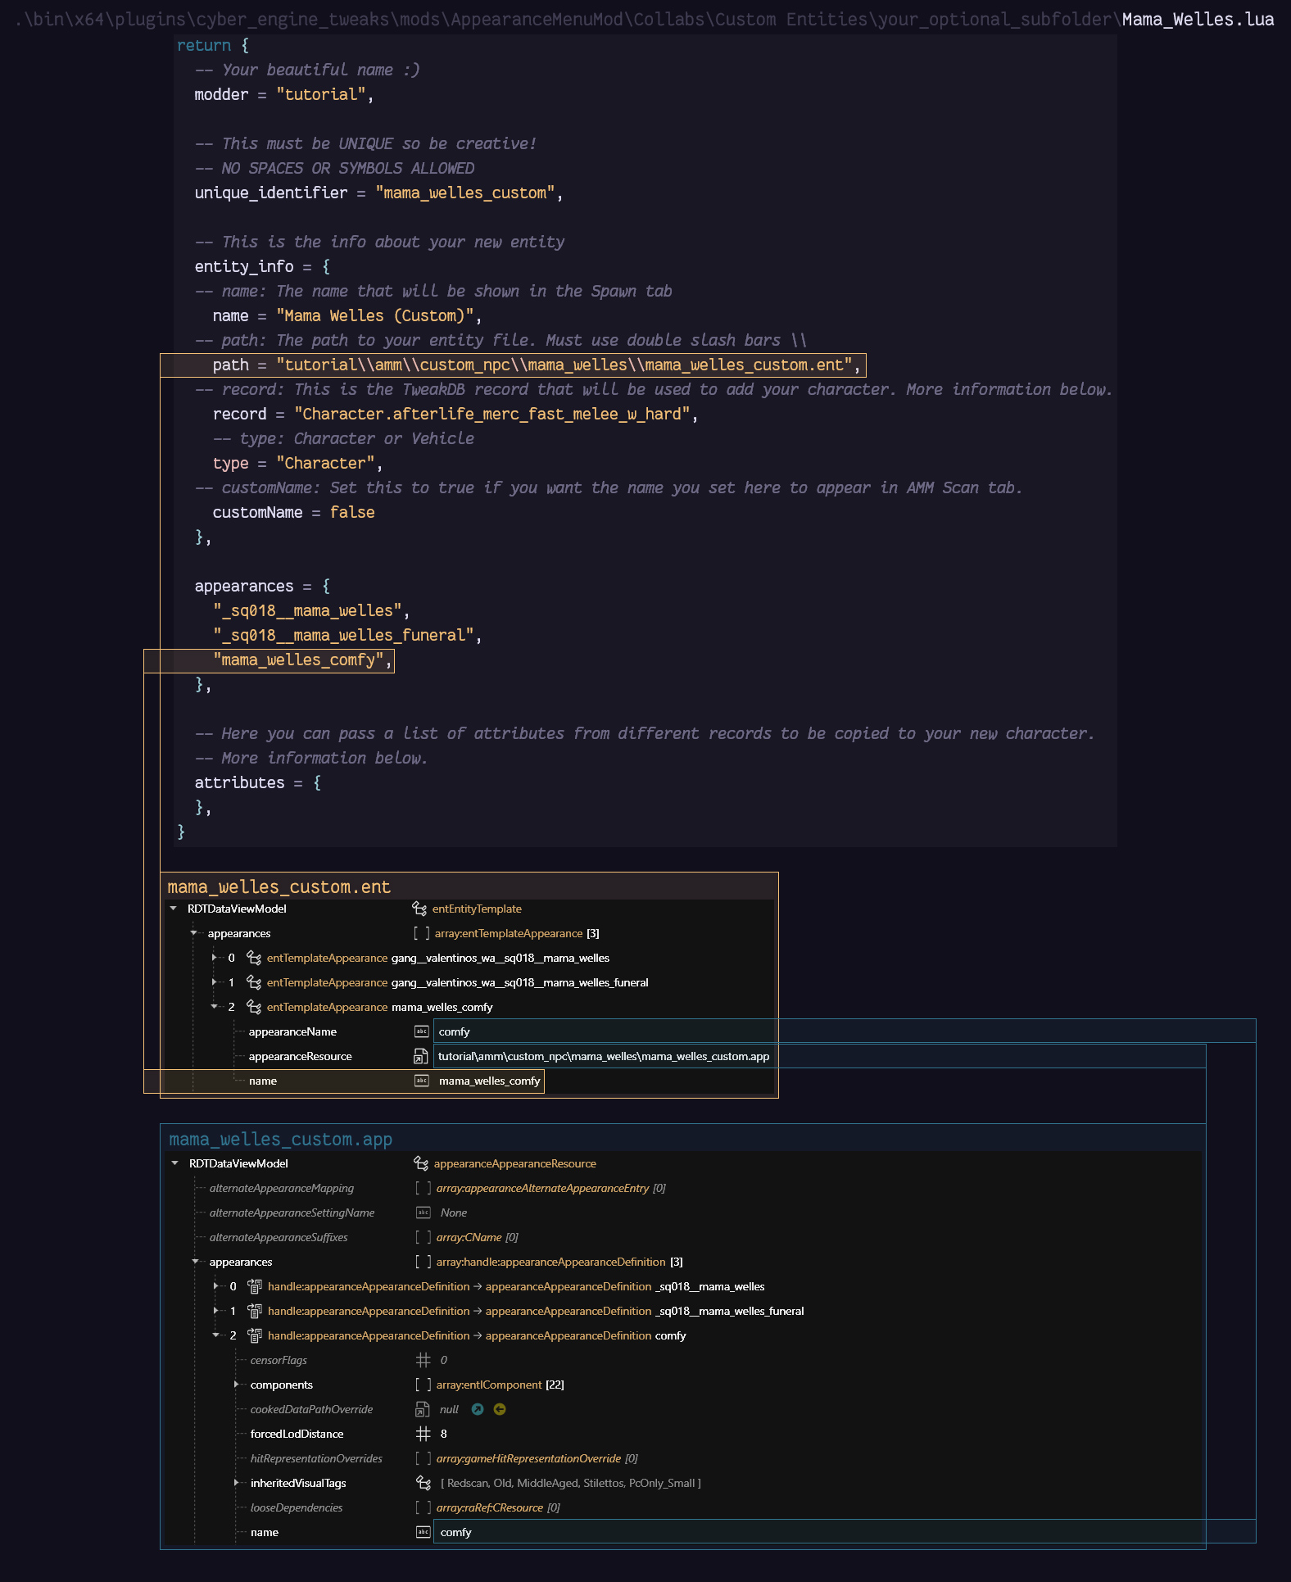Click the name field with mama_welles_comfy

pyautogui.click(x=489, y=1081)
